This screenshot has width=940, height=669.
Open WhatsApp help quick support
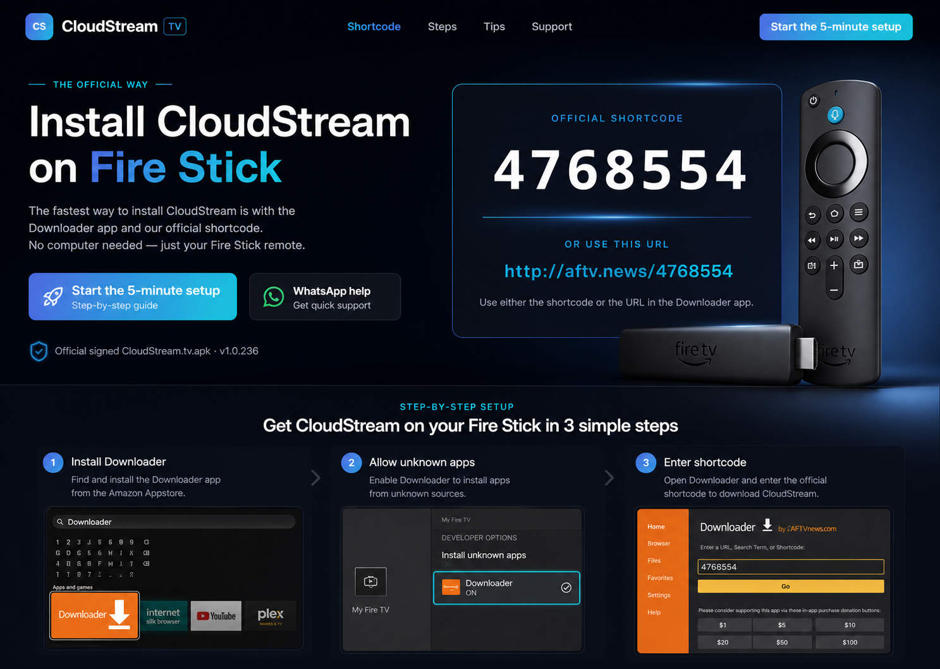[x=325, y=297]
